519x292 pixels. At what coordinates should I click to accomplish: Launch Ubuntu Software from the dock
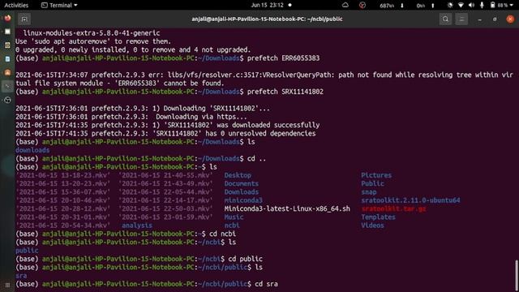pos(7,72)
